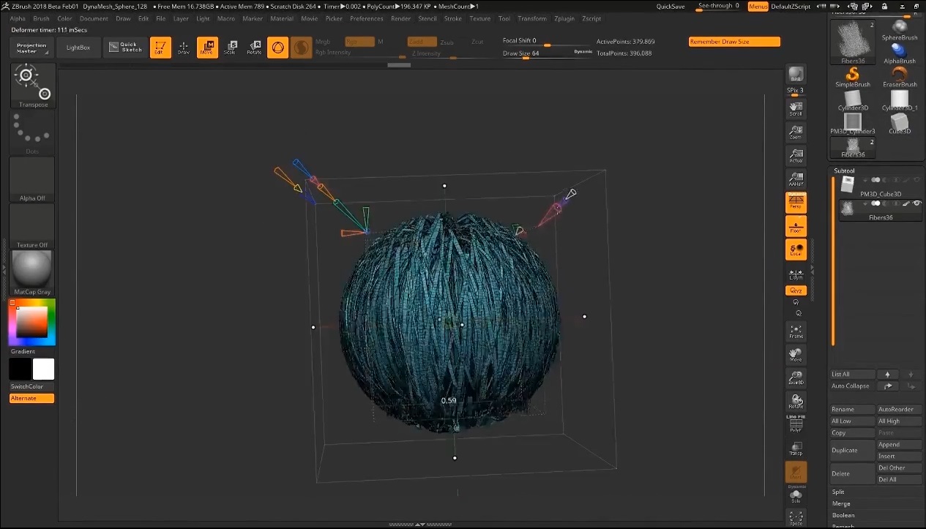Expand the Split section in Subtool
This screenshot has width=926, height=529.
838,492
